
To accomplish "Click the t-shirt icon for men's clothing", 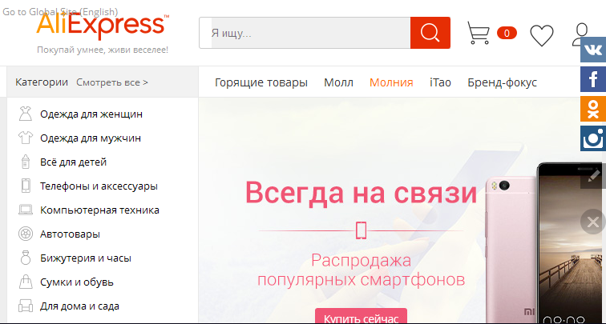I will pyautogui.click(x=26, y=138).
